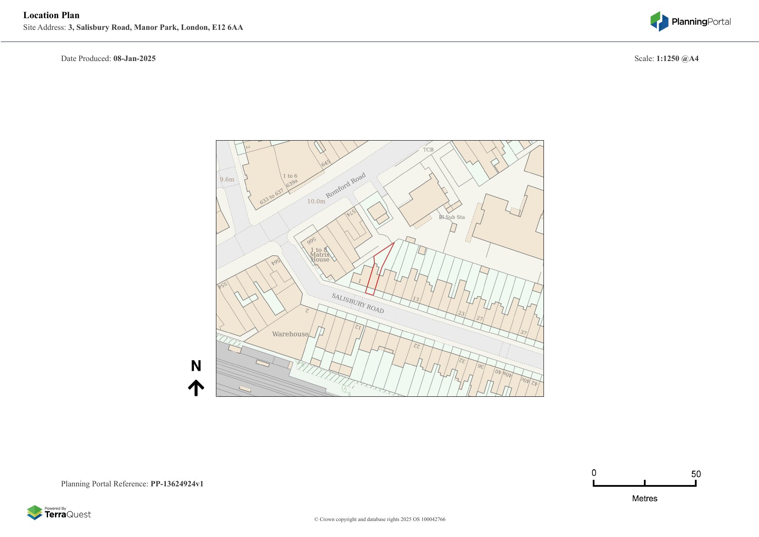
Task: Click the scale bar line
Action: pos(644,486)
